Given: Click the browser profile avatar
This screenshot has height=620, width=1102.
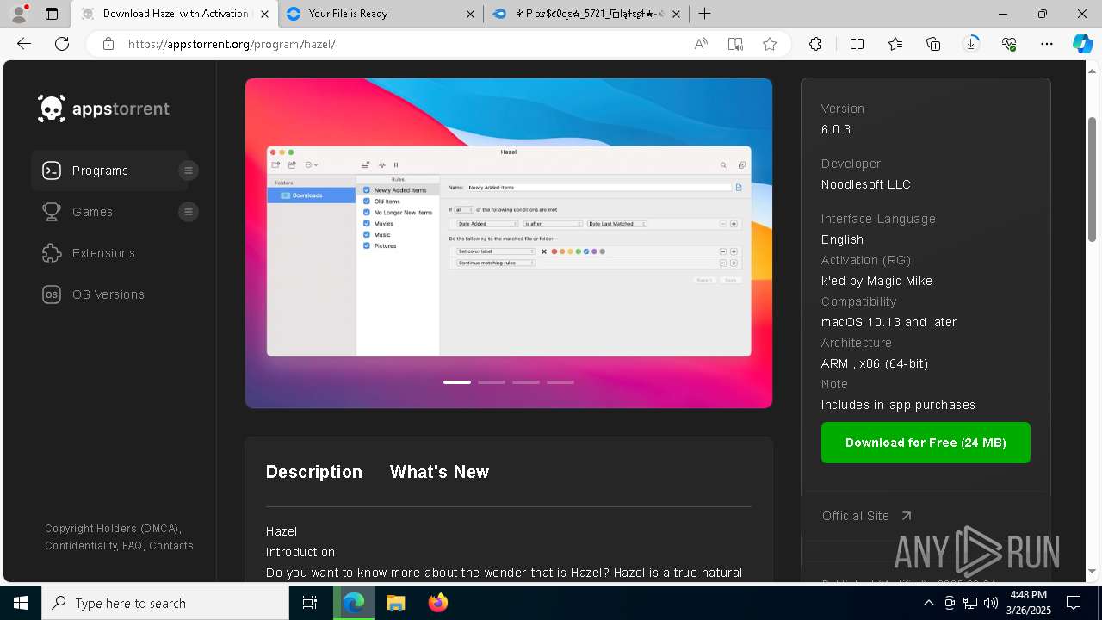Looking at the screenshot, I should 19,14.
